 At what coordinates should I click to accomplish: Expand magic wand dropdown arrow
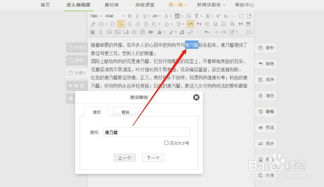pos(176,32)
